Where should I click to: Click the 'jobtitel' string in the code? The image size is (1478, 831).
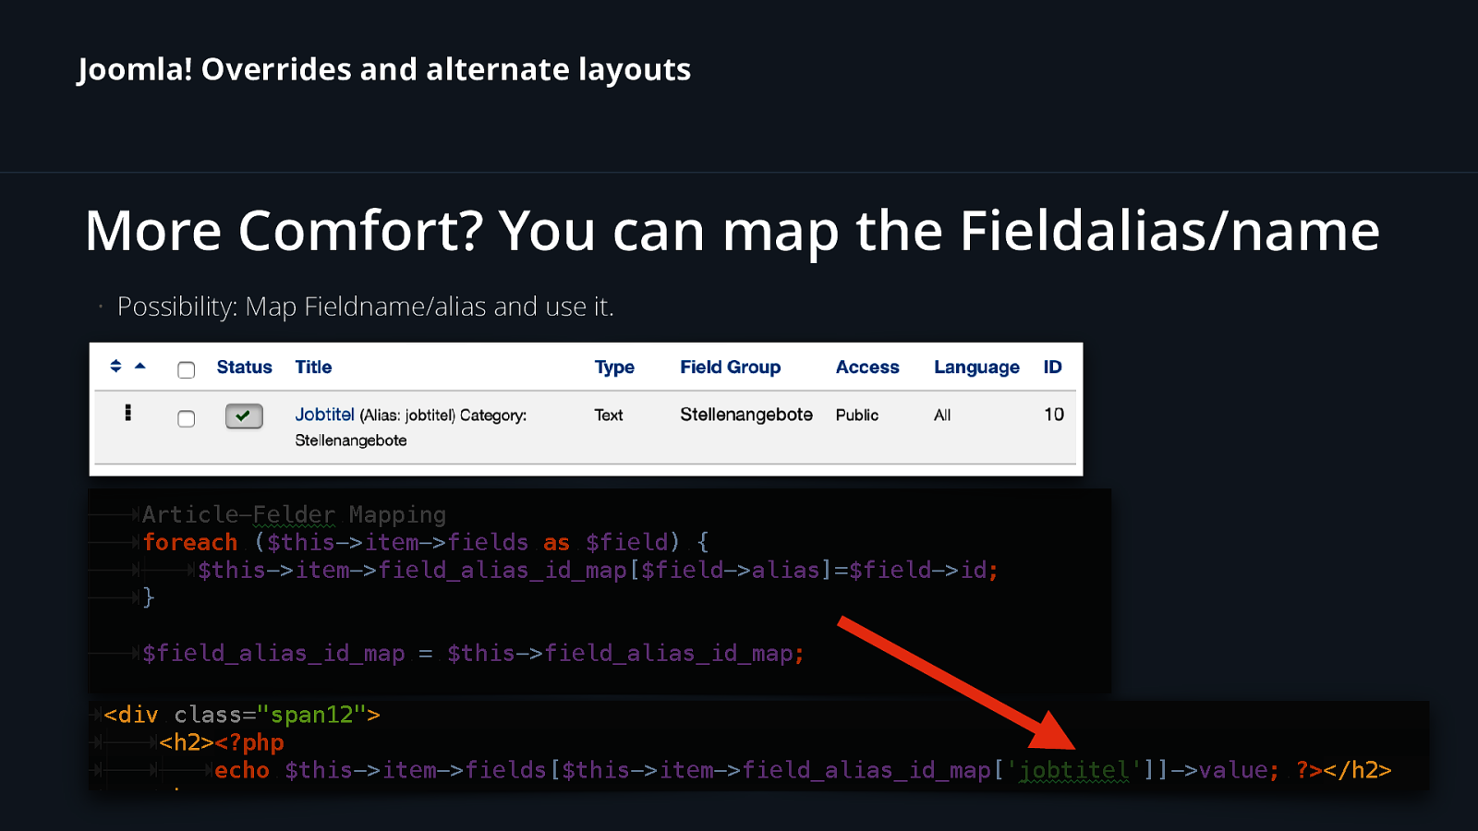pos(1074,770)
